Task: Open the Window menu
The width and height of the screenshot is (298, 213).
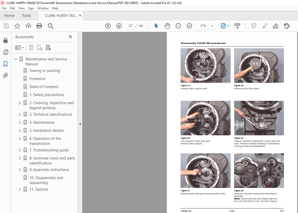Action: (x=43, y=8)
